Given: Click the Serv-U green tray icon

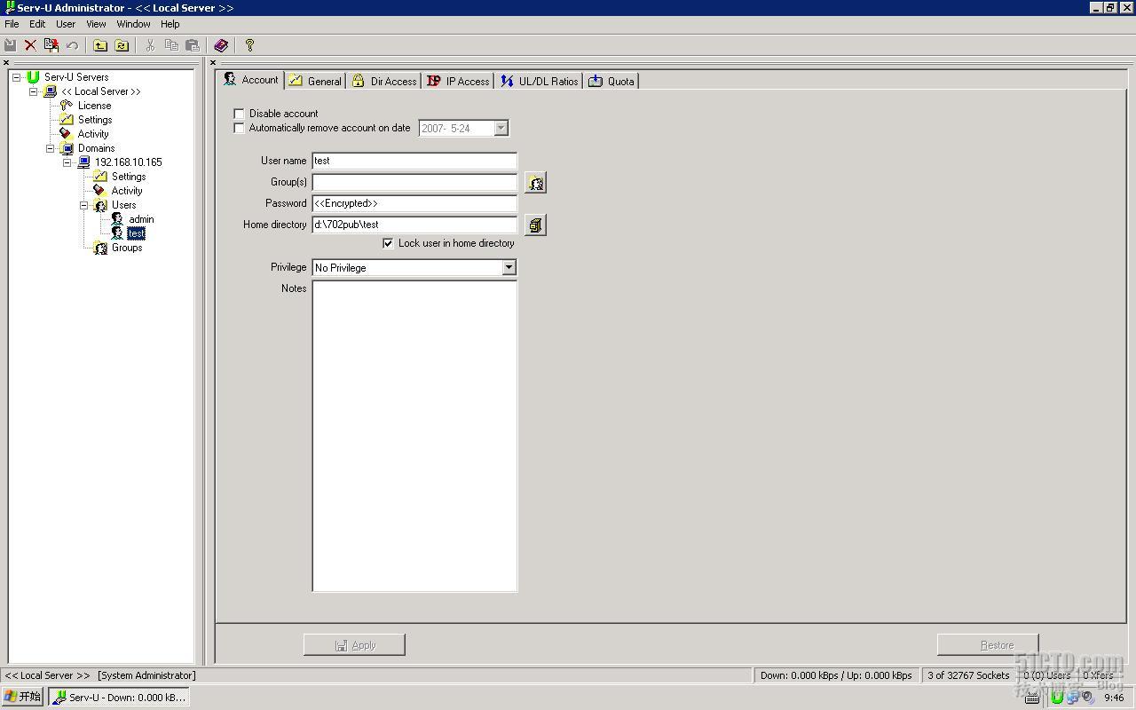Looking at the screenshot, I should 1057,698.
